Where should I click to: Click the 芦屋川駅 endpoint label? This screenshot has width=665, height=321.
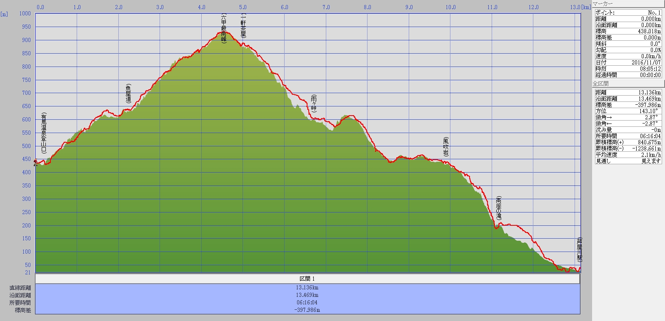click(x=579, y=249)
